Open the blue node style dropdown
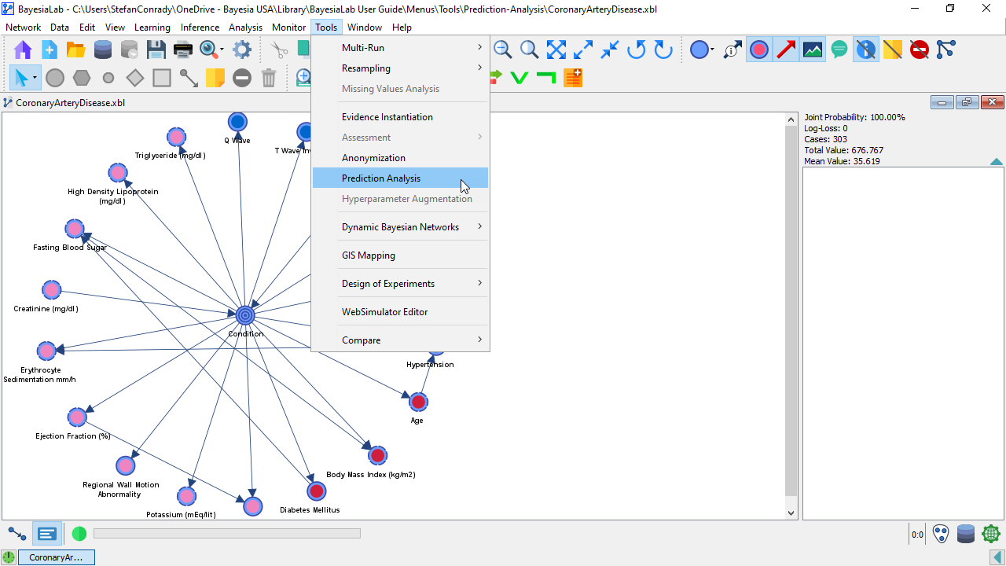The width and height of the screenshot is (1006, 566). click(x=712, y=50)
